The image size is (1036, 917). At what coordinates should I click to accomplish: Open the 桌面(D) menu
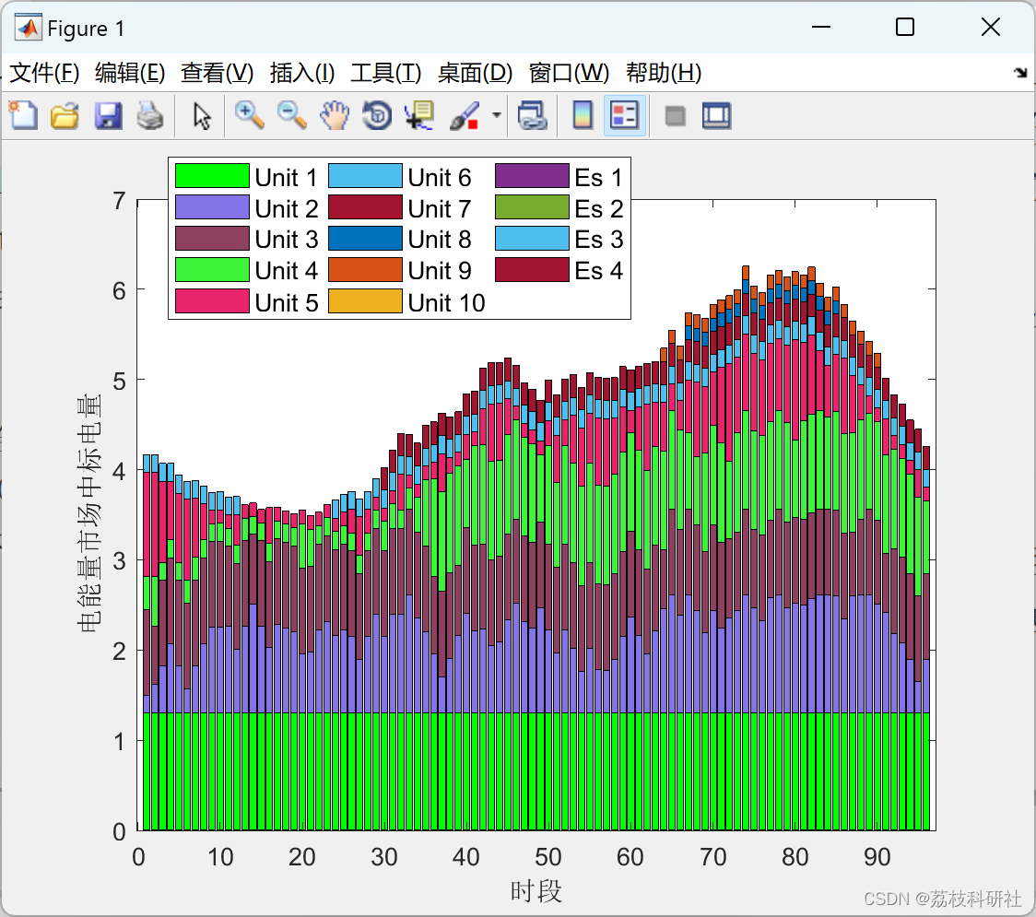coord(475,73)
